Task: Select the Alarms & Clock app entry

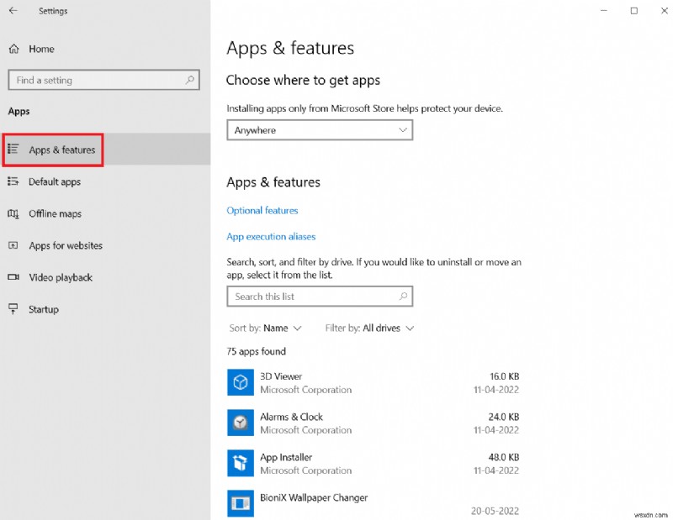Action: click(373, 423)
